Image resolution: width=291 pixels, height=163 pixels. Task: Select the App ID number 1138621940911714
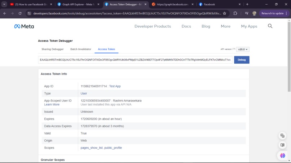(x=94, y=86)
